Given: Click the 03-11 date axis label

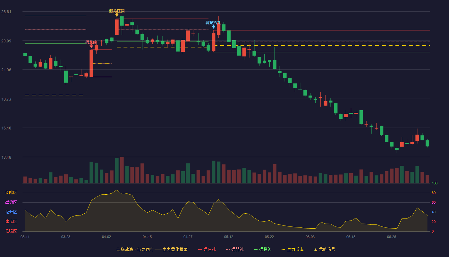Looking at the screenshot, I should (25, 237).
